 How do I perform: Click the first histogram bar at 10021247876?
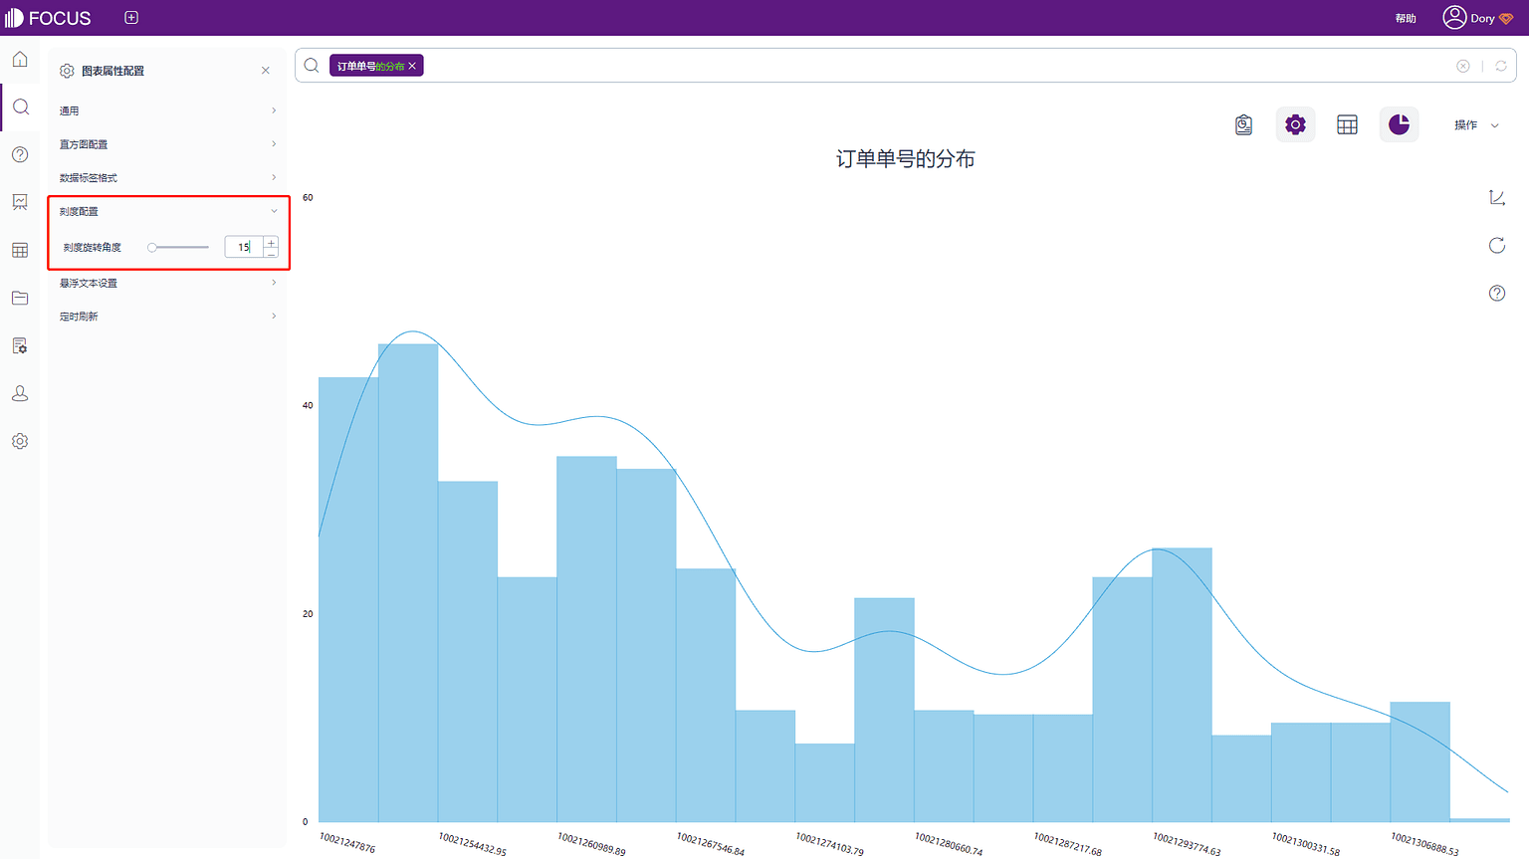(348, 599)
